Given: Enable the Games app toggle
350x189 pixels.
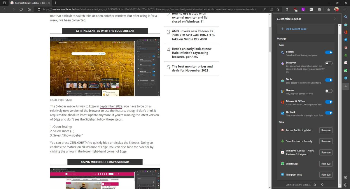Looking at the screenshot, I should 328,91.
